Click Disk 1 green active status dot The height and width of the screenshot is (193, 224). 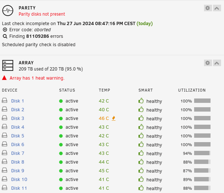pyautogui.click(x=61, y=101)
